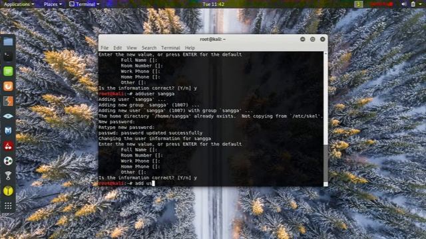Open the Places menu
426x239 pixels.
pyautogui.click(x=53, y=5)
